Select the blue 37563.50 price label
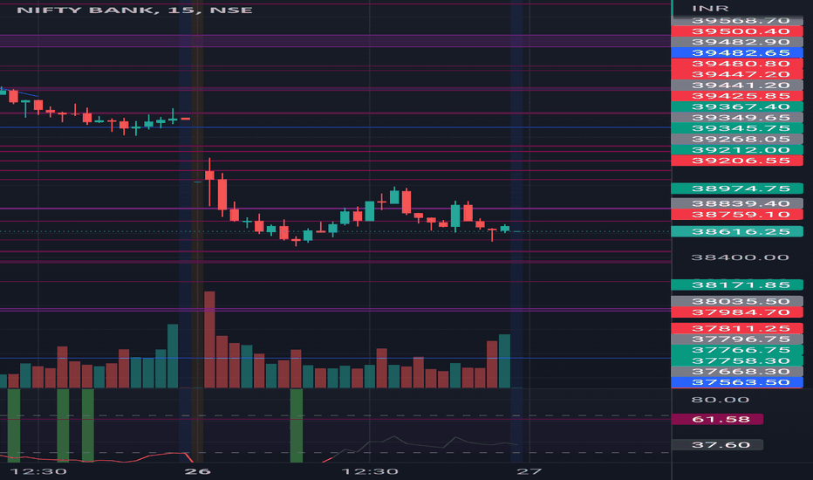 point(737,382)
